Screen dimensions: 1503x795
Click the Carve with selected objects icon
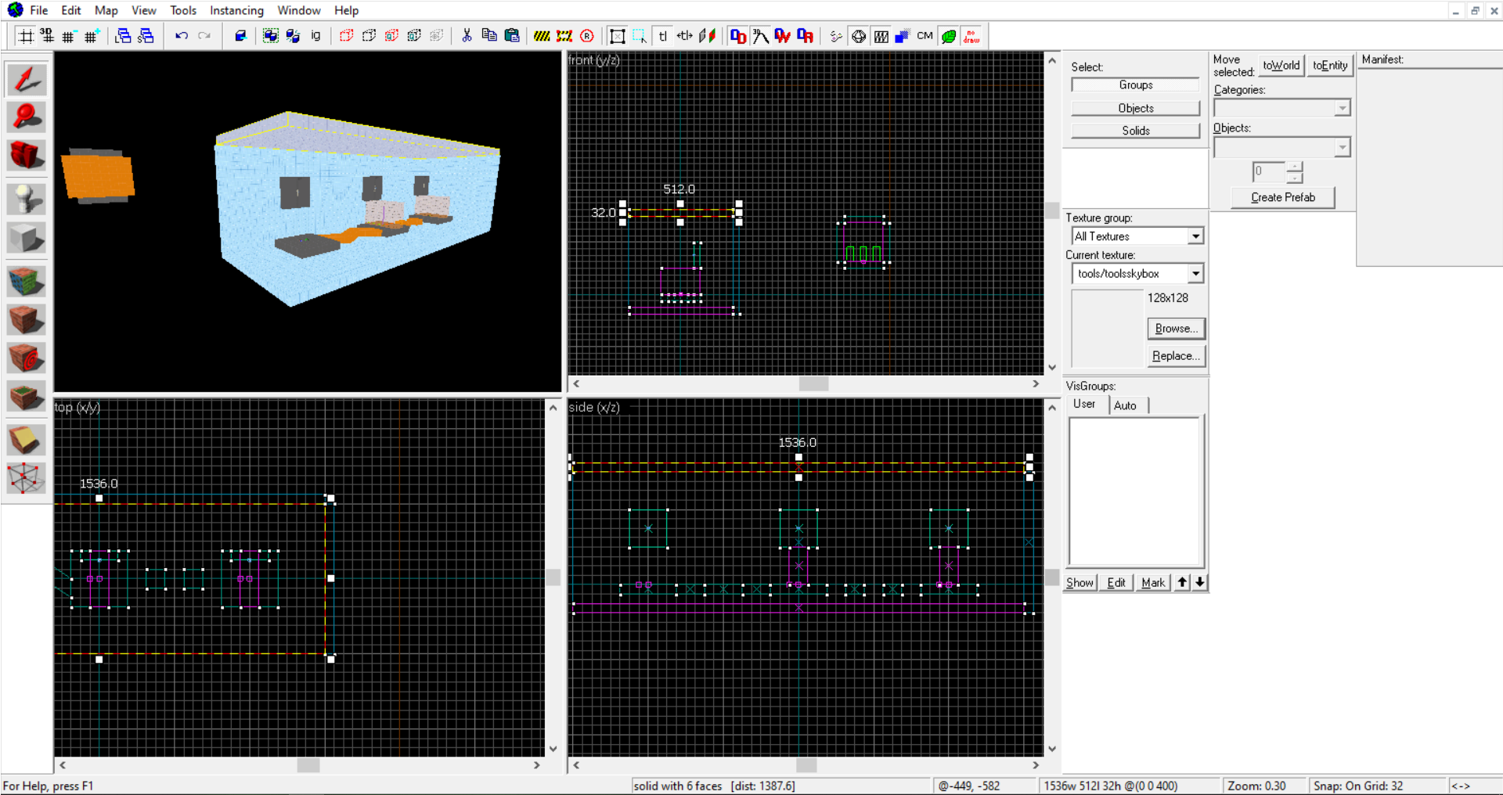(241, 36)
